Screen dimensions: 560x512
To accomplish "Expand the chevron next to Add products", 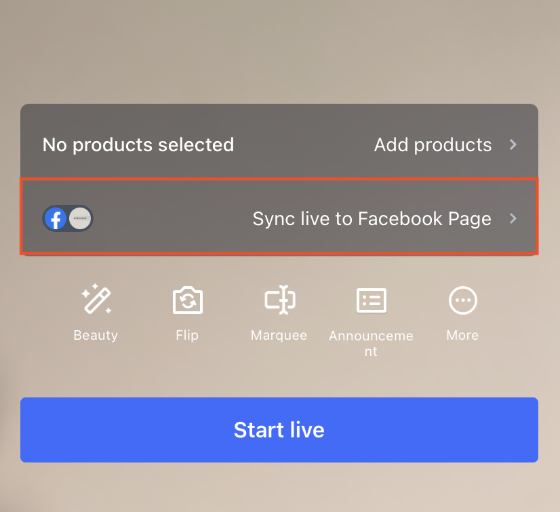I will click(x=513, y=144).
